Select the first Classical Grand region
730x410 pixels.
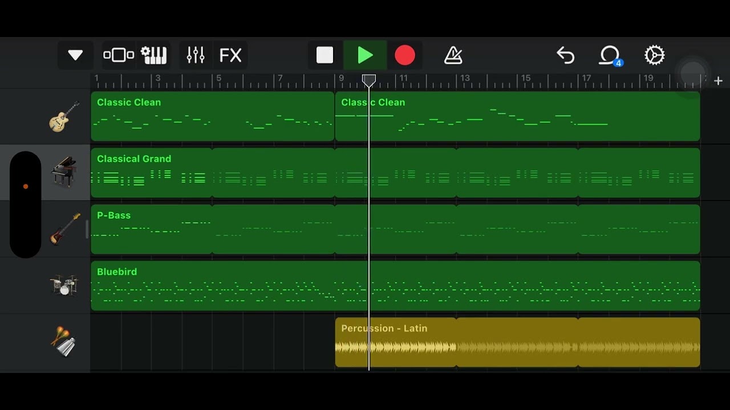[x=151, y=173]
